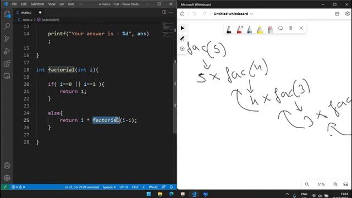Click the code minimap in VS Code
The image size is (352, 198).
(x=168, y=29)
